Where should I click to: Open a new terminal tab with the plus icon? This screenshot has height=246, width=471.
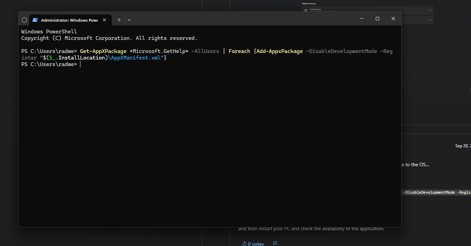[x=119, y=20]
